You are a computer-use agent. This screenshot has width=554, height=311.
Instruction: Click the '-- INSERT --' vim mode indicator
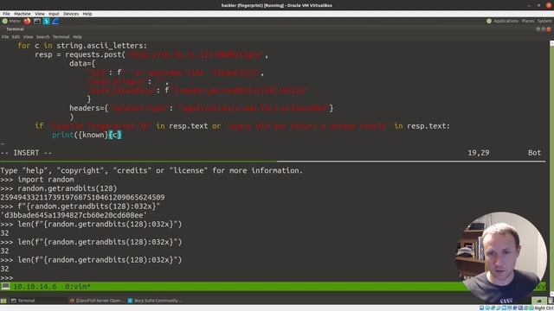26,153
